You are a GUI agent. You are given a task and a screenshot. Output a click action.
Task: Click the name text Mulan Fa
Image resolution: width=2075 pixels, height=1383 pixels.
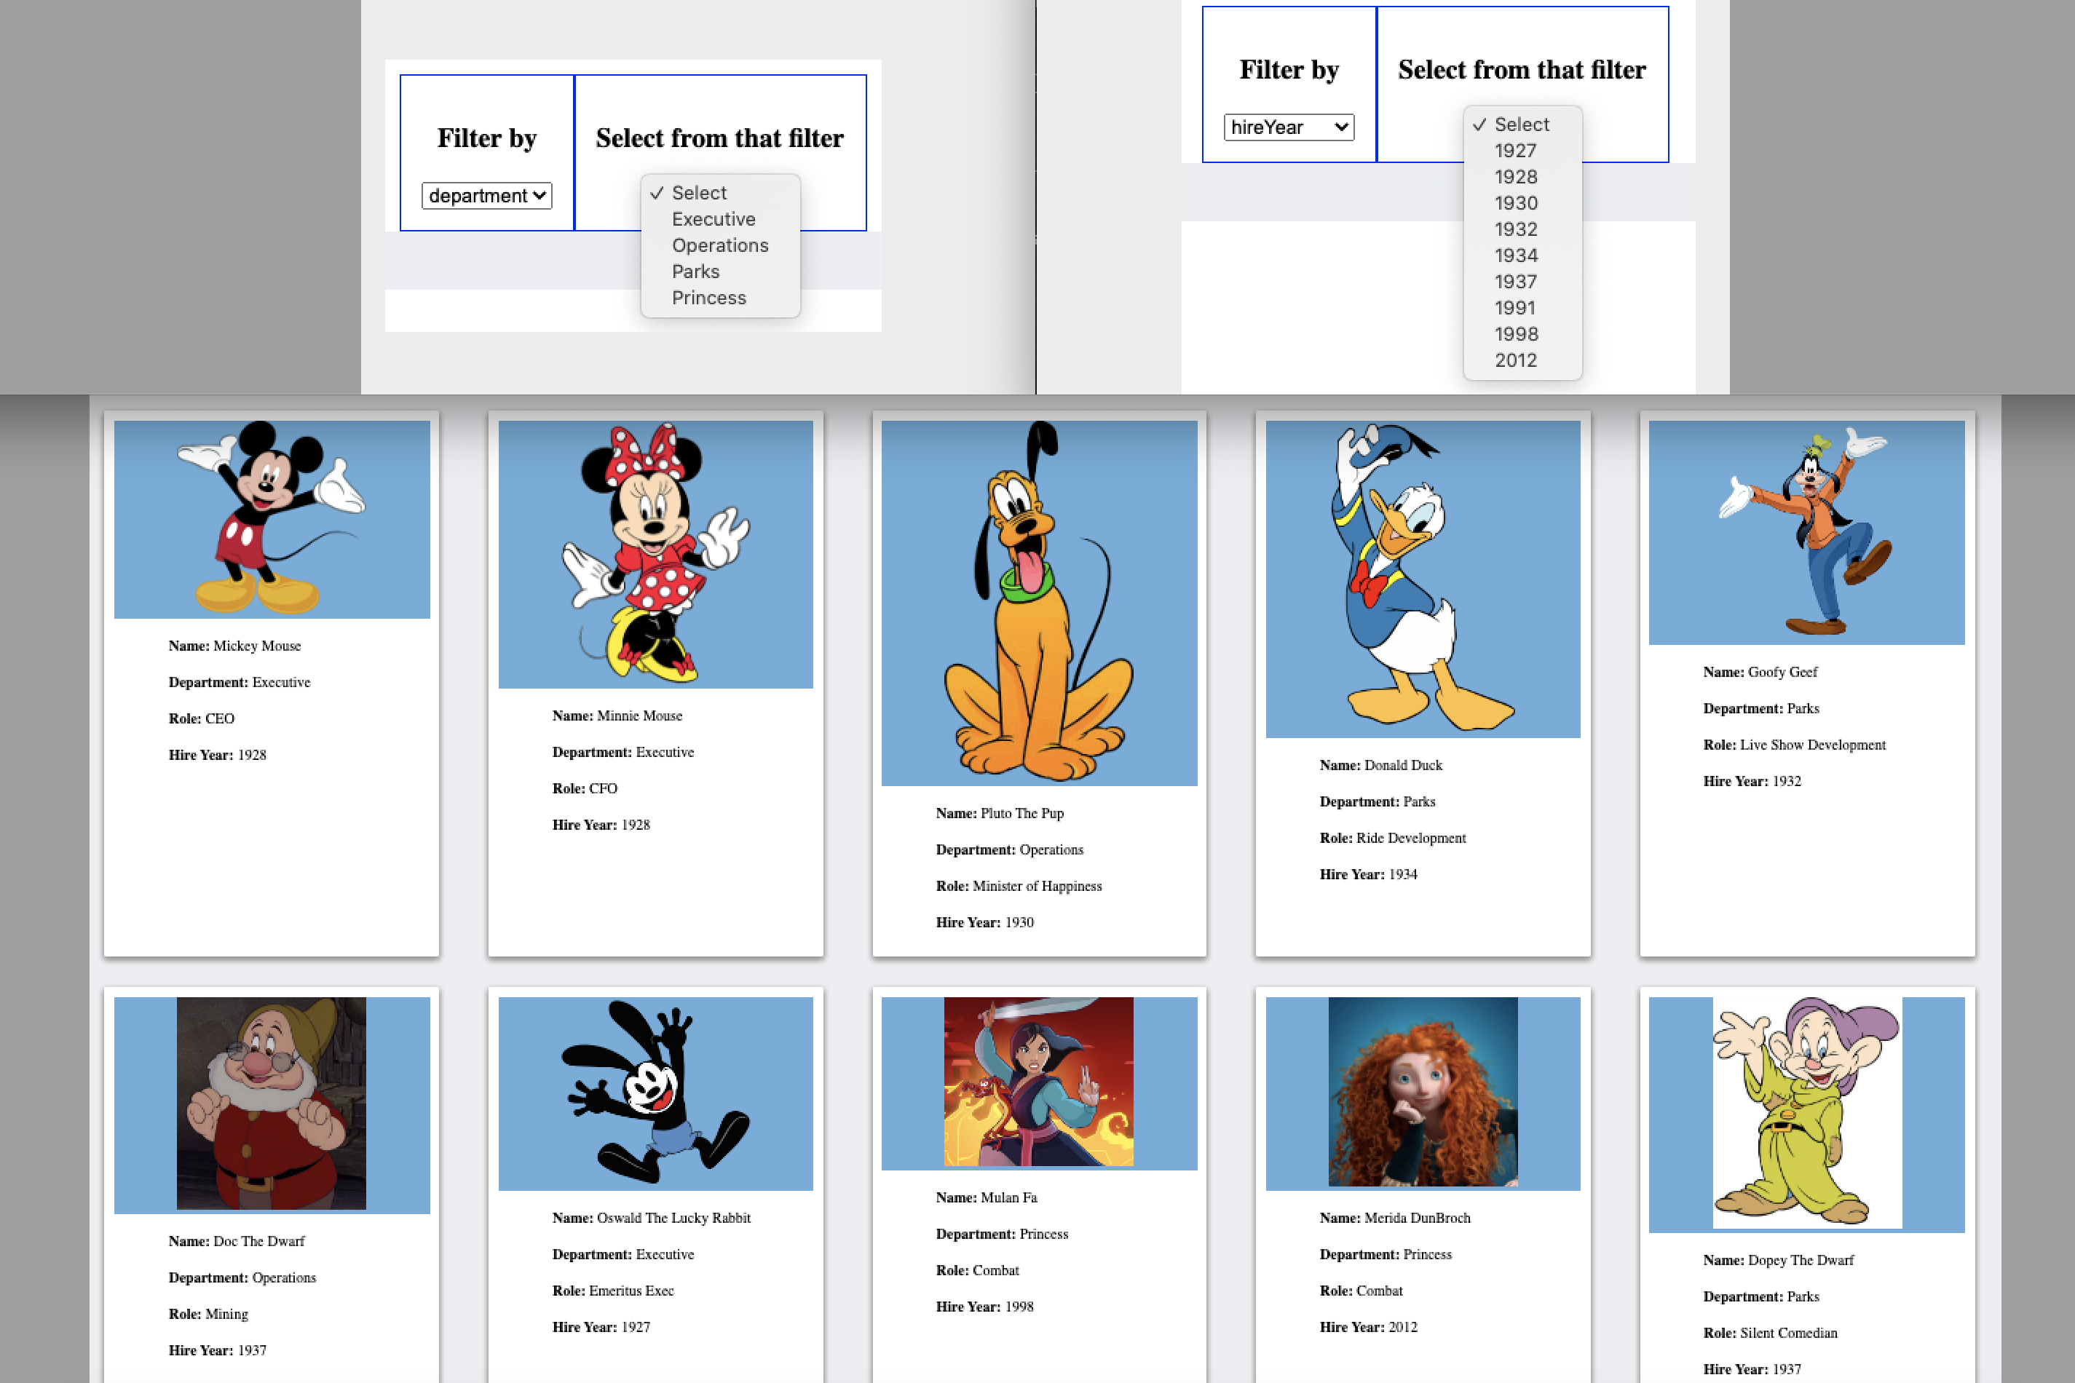[1009, 1198]
